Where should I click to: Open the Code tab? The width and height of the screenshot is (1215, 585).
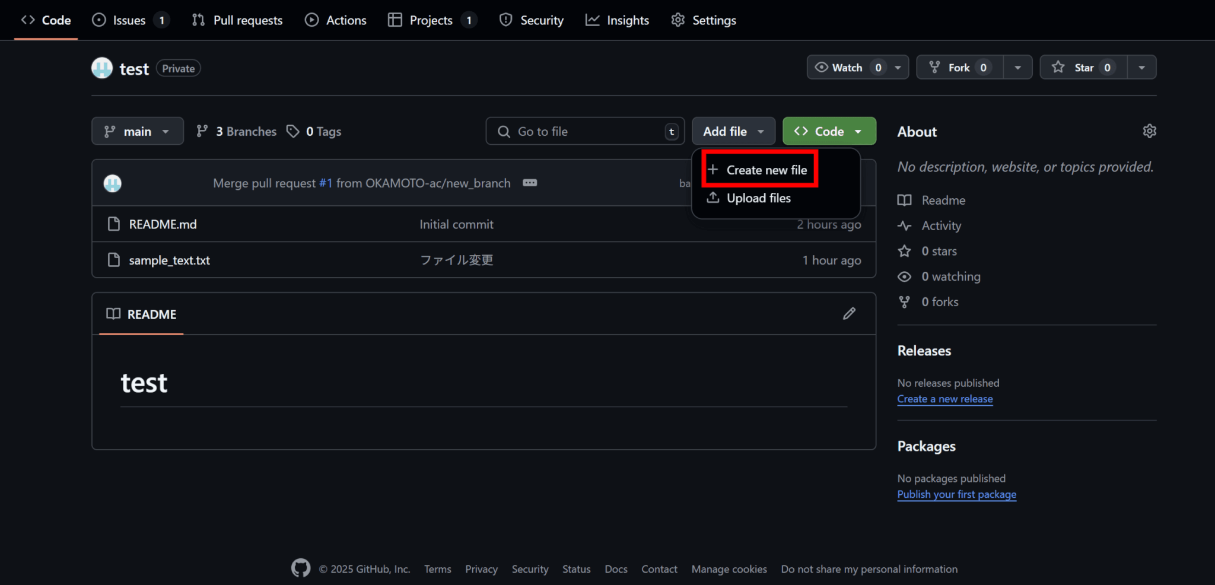(46, 20)
